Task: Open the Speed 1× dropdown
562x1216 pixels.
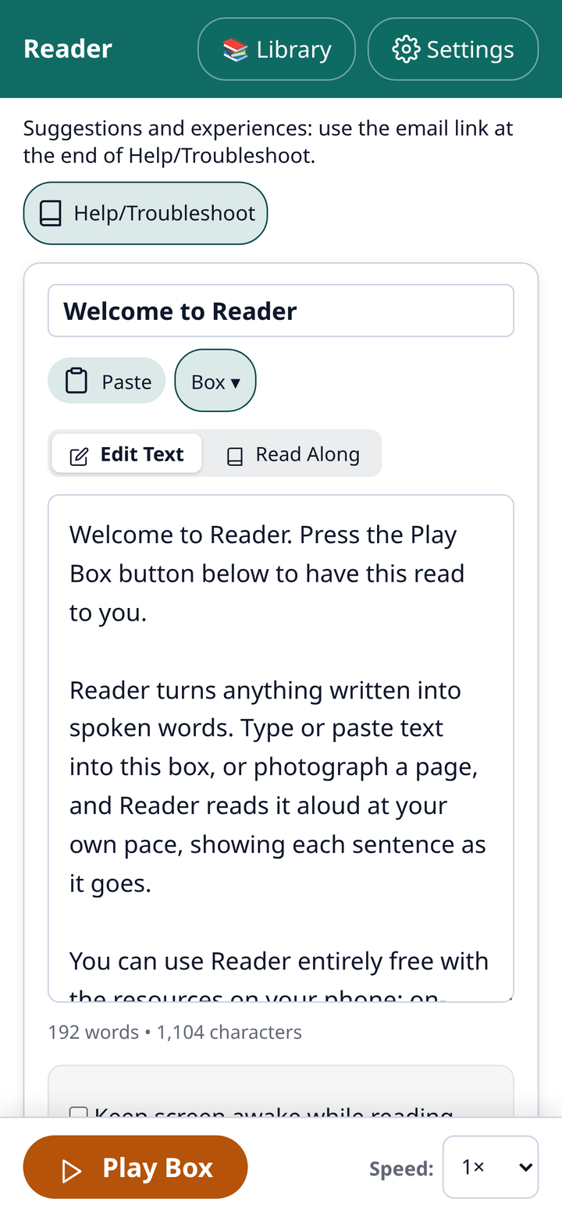Action: click(490, 1167)
